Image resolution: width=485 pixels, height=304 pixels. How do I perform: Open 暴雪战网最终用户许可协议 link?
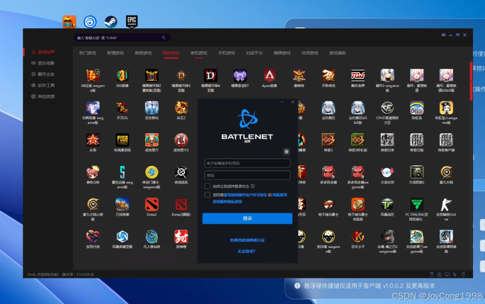(x=245, y=195)
